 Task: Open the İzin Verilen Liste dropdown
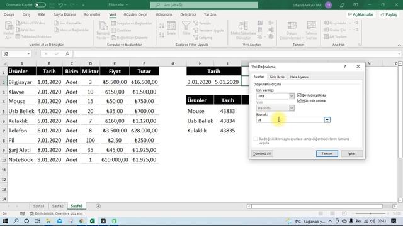[x=292, y=96]
